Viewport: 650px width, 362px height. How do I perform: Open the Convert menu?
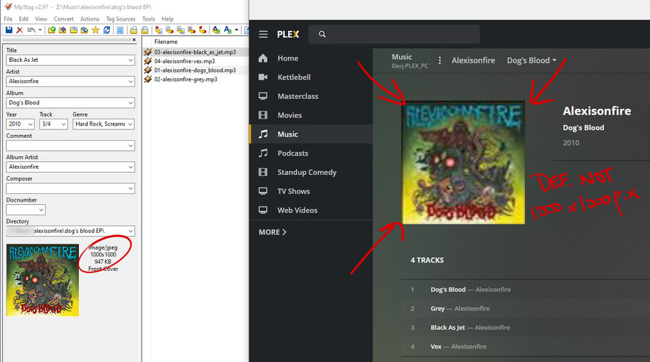tap(63, 19)
